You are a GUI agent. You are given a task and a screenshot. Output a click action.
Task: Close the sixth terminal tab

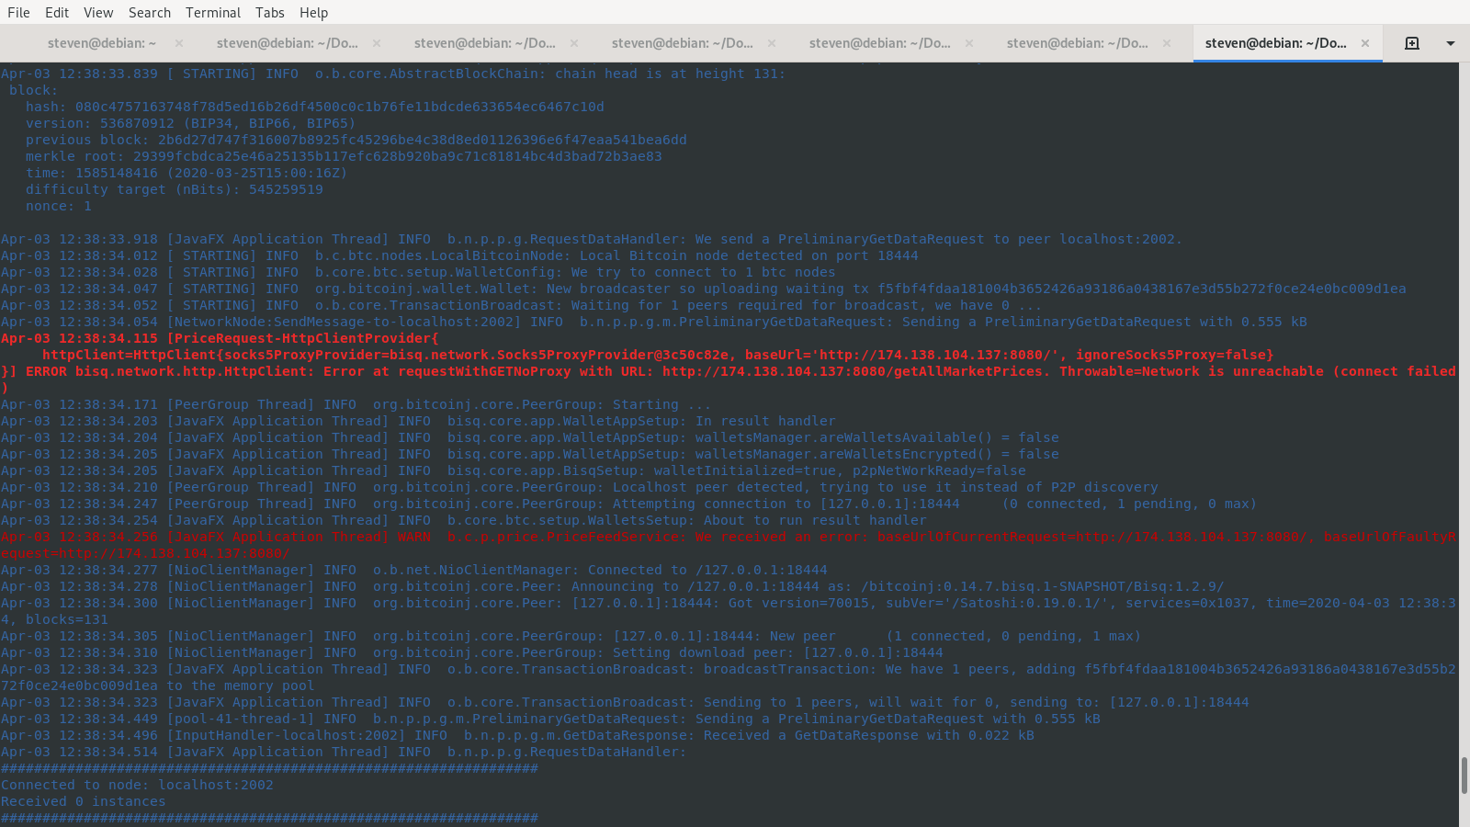click(x=1167, y=43)
